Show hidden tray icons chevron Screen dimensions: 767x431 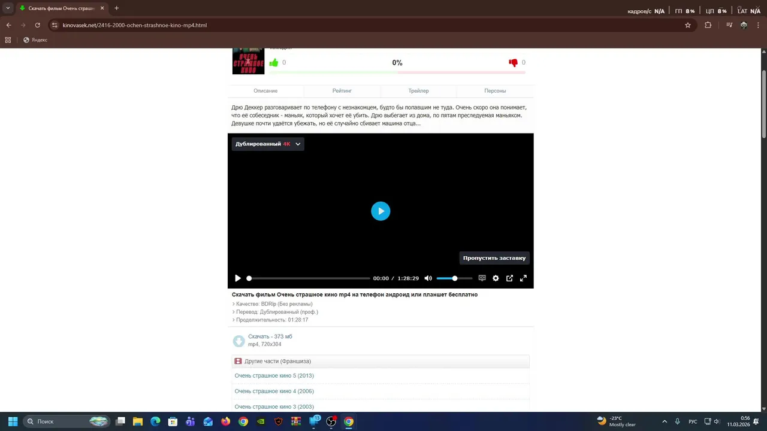tap(664, 421)
